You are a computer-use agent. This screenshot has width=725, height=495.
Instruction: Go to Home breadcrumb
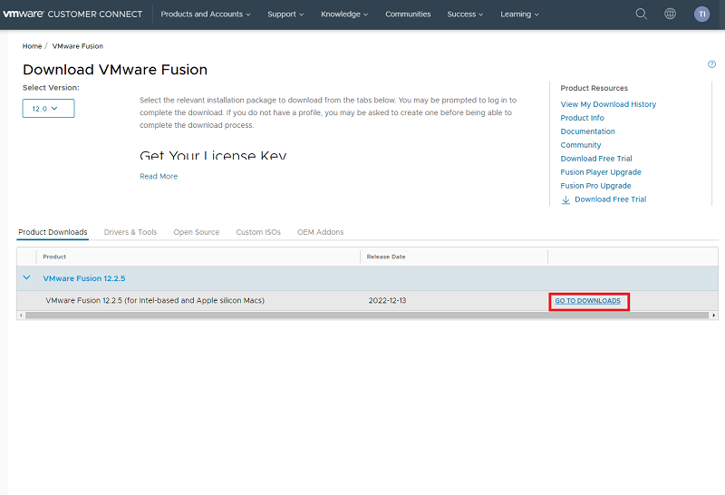(x=32, y=46)
